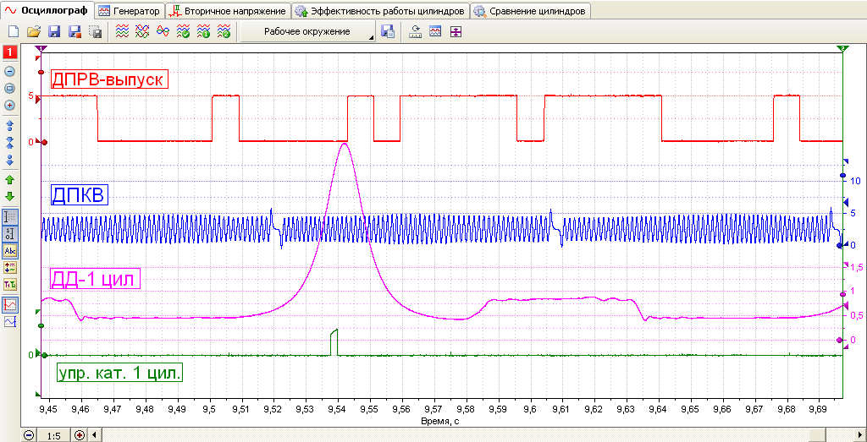Viewport: 867px width, 442px height.
Task: Click the ДПКВ channel label
Action: (x=79, y=195)
